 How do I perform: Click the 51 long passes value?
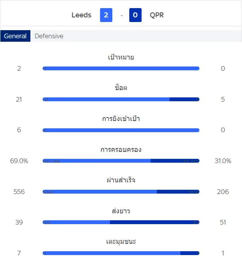[x=223, y=222]
